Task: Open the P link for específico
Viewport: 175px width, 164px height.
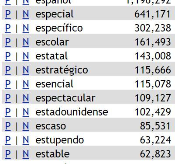Action: [x=8, y=28]
